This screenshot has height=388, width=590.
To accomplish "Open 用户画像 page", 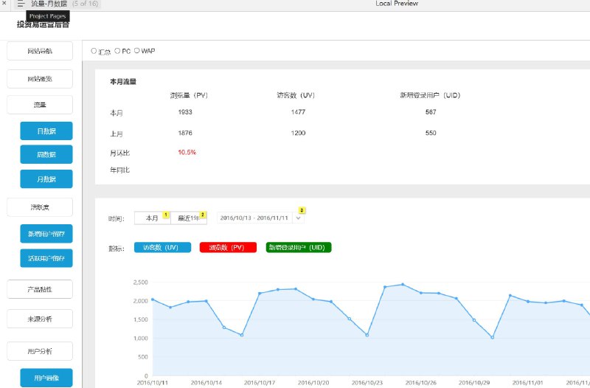I will tap(46, 378).
